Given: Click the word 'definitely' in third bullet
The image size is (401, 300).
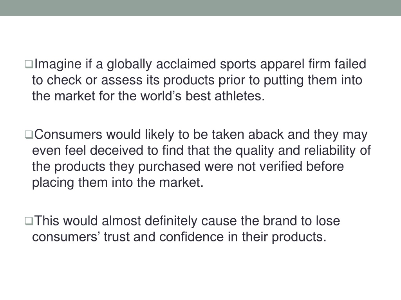Looking at the screenshot, I should coord(171,221).
